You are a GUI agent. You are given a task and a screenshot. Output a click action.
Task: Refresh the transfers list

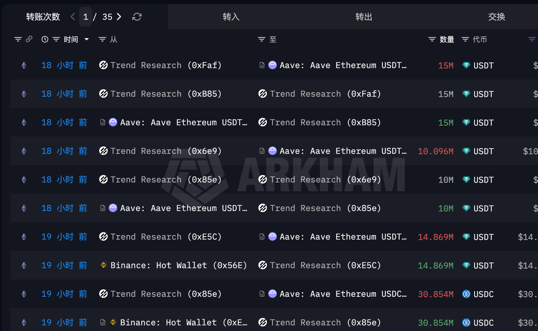pyautogui.click(x=137, y=17)
